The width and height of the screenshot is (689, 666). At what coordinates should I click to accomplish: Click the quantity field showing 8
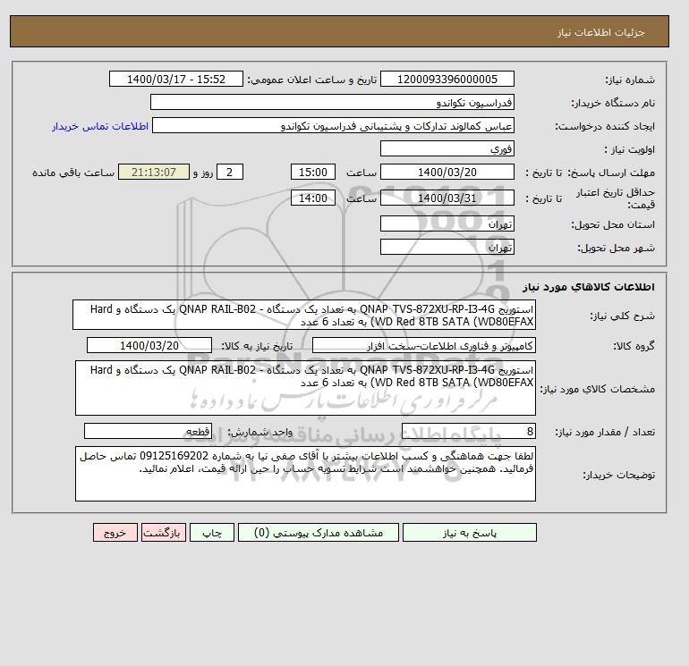(x=469, y=431)
